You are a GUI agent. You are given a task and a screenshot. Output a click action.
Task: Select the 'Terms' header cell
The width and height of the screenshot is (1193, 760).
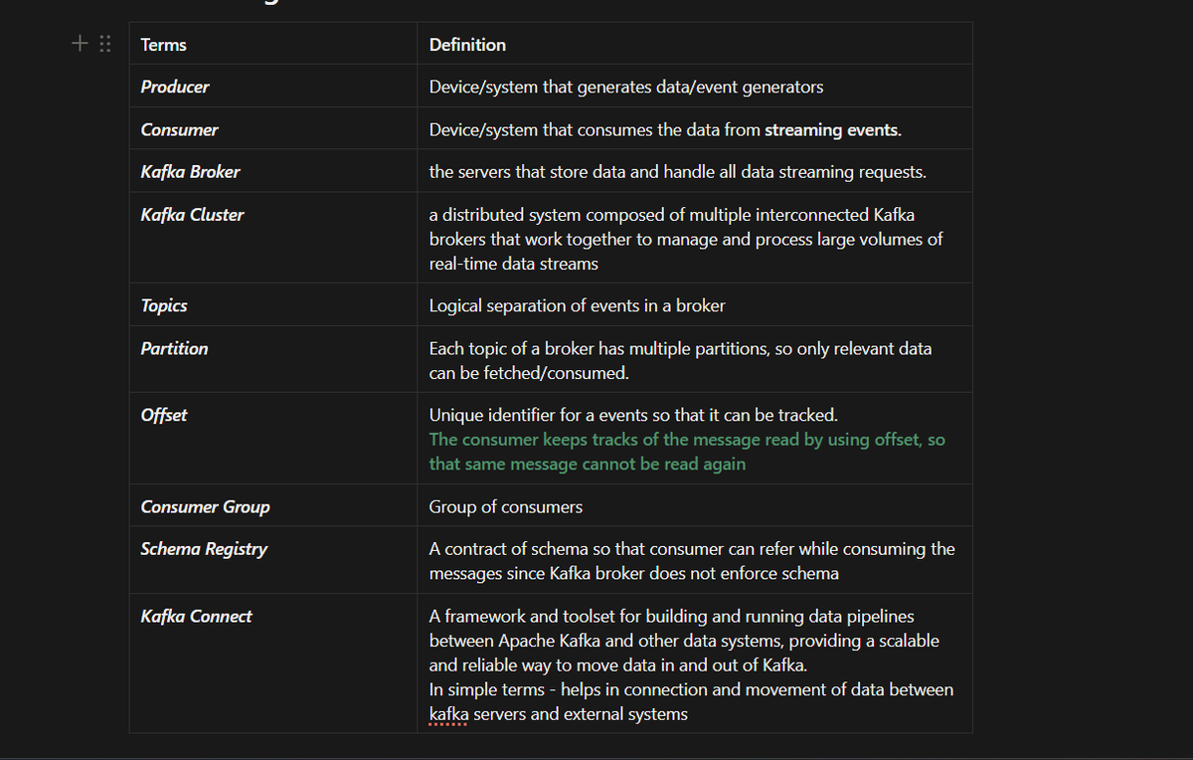[x=273, y=44]
